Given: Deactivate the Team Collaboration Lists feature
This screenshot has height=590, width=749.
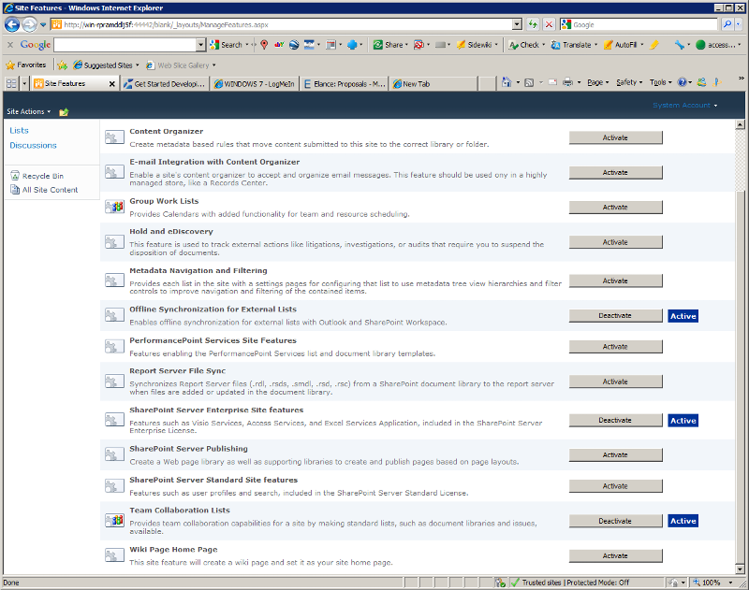Looking at the screenshot, I should pyautogui.click(x=615, y=521).
